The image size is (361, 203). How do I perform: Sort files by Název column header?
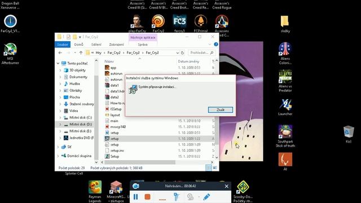pyautogui.click(x=109, y=61)
